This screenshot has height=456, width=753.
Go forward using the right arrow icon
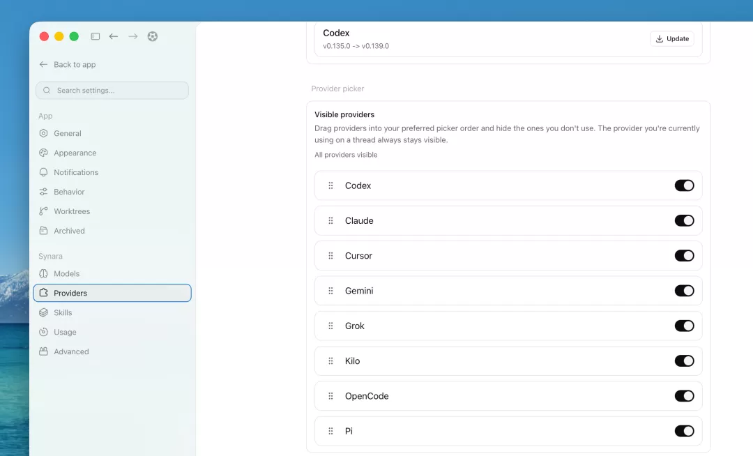point(133,36)
